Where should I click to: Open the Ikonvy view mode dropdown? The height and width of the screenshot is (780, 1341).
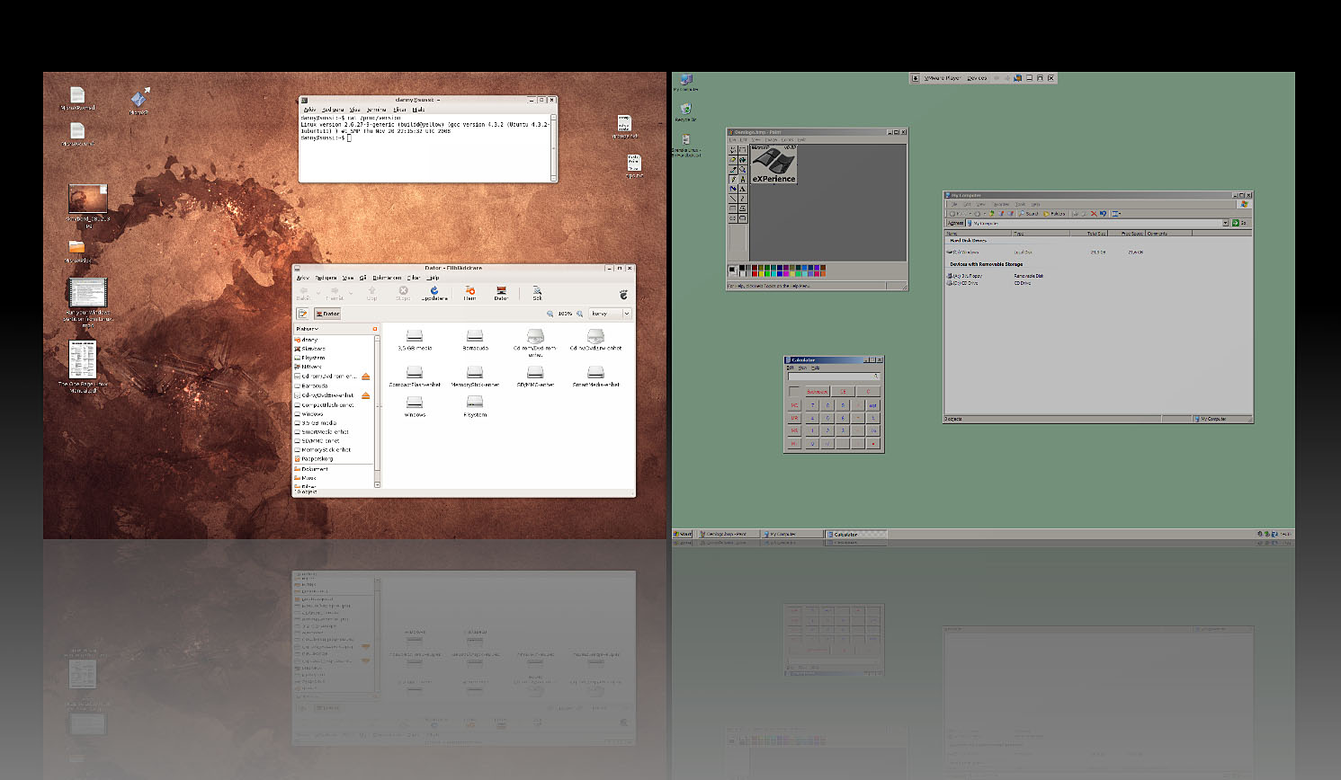coord(611,314)
